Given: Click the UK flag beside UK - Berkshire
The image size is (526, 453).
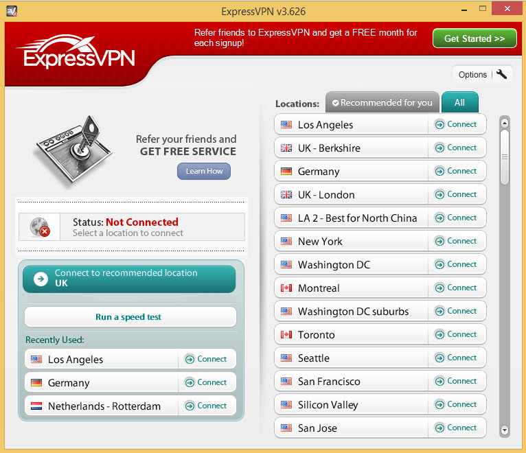Looking at the screenshot, I should [286, 148].
